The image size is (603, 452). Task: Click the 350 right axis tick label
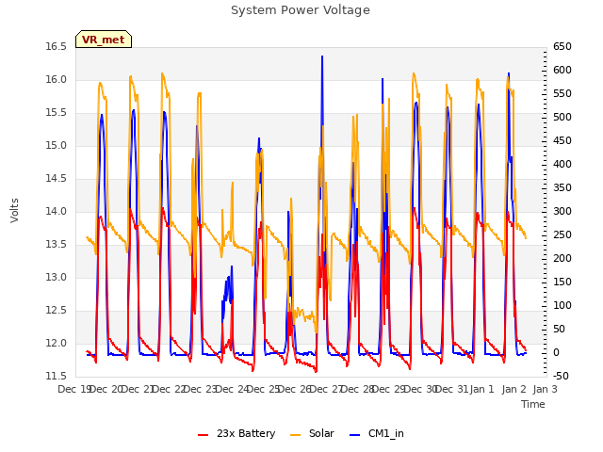coord(562,188)
